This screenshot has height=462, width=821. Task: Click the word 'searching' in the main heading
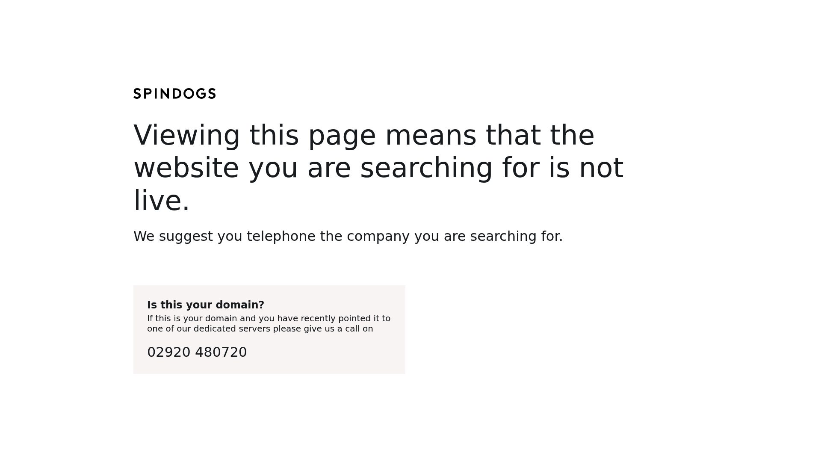[426, 169]
